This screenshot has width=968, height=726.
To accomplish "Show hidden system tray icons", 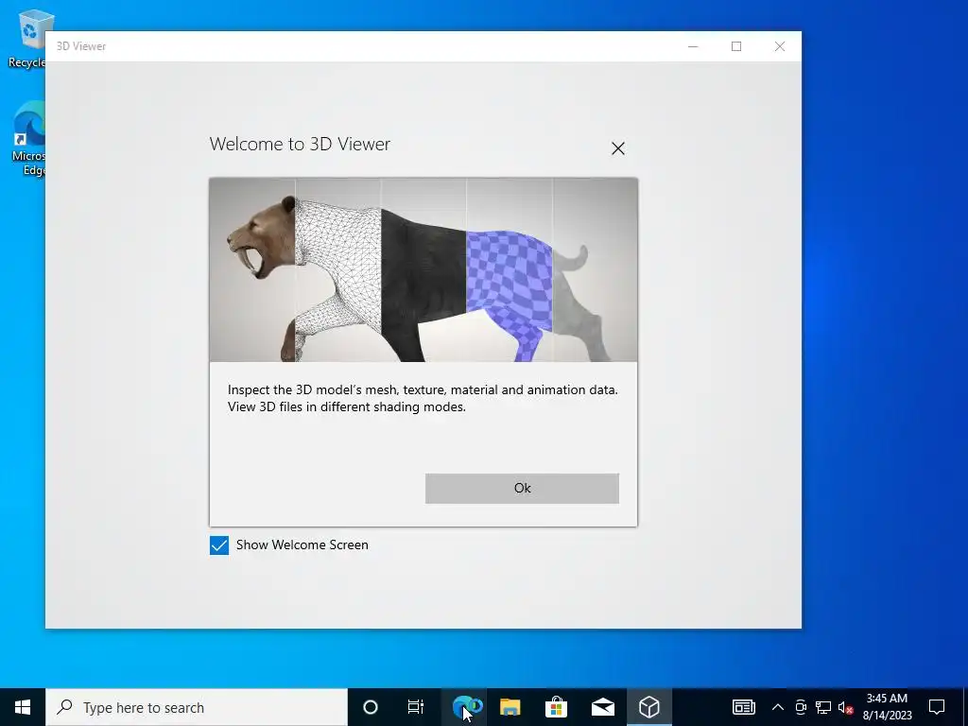I will pyautogui.click(x=778, y=707).
